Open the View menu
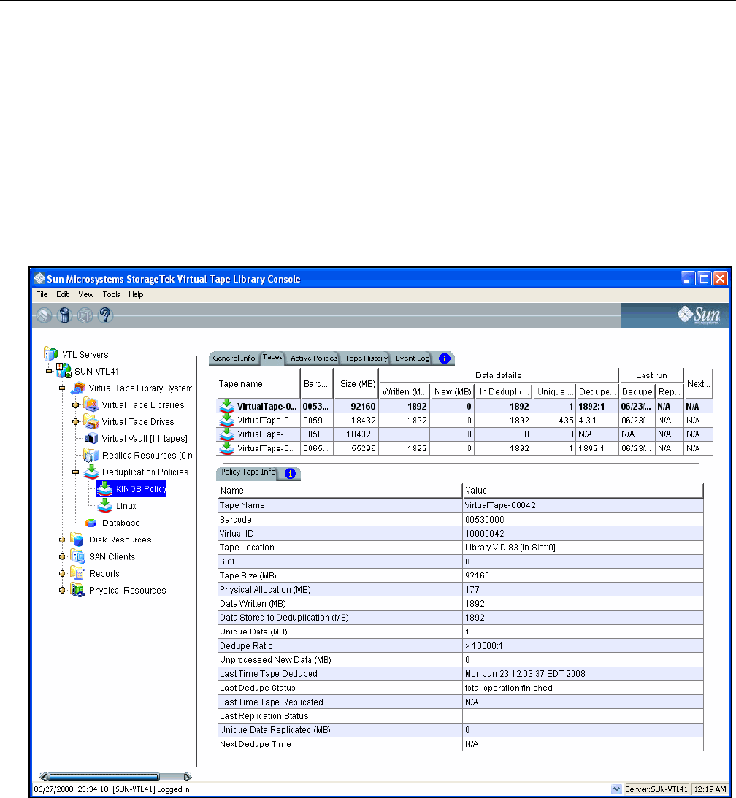This screenshot has height=798, width=736. tap(85, 294)
